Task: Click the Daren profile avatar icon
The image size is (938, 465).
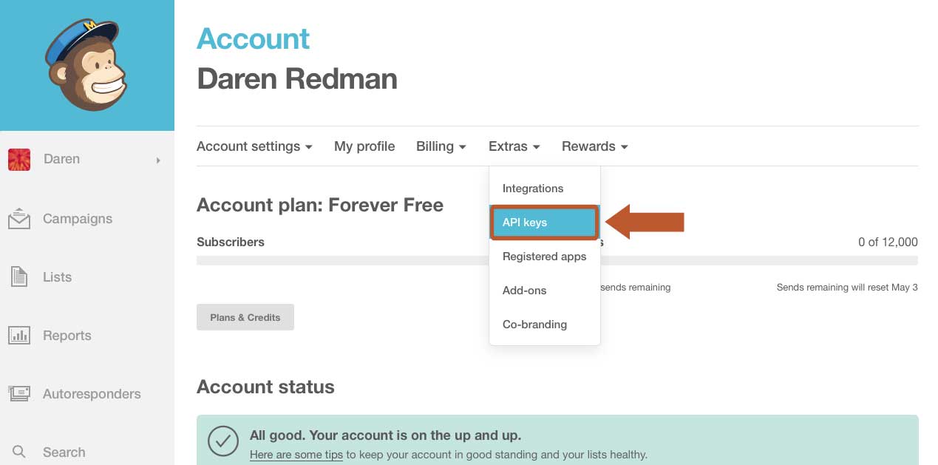Action: pyautogui.click(x=19, y=159)
